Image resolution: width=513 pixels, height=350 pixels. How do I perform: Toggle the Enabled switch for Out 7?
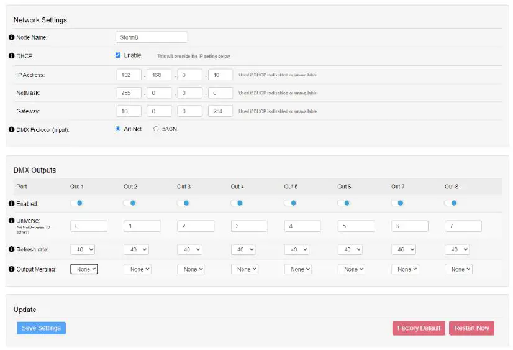(x=397, y=203)
